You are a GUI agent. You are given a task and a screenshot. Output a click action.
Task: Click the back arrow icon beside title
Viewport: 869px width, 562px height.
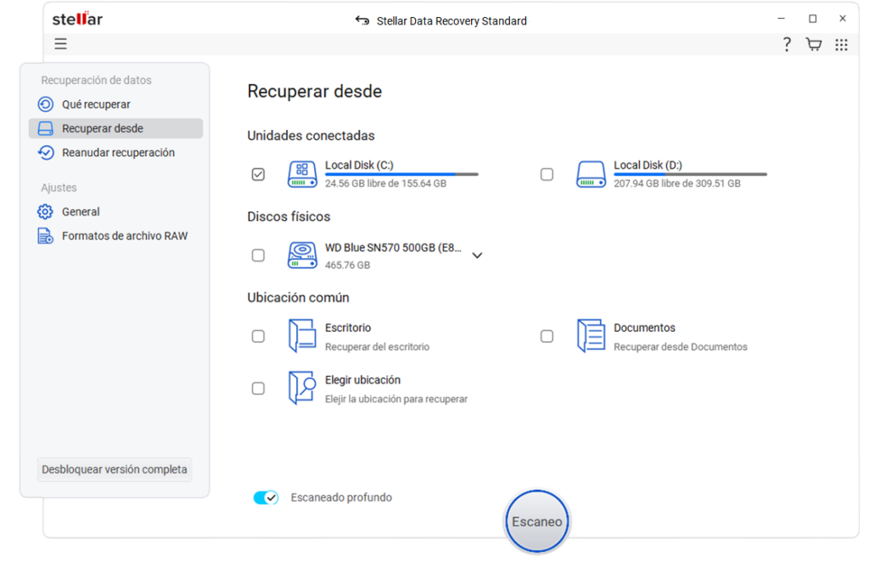coord(362,20)
